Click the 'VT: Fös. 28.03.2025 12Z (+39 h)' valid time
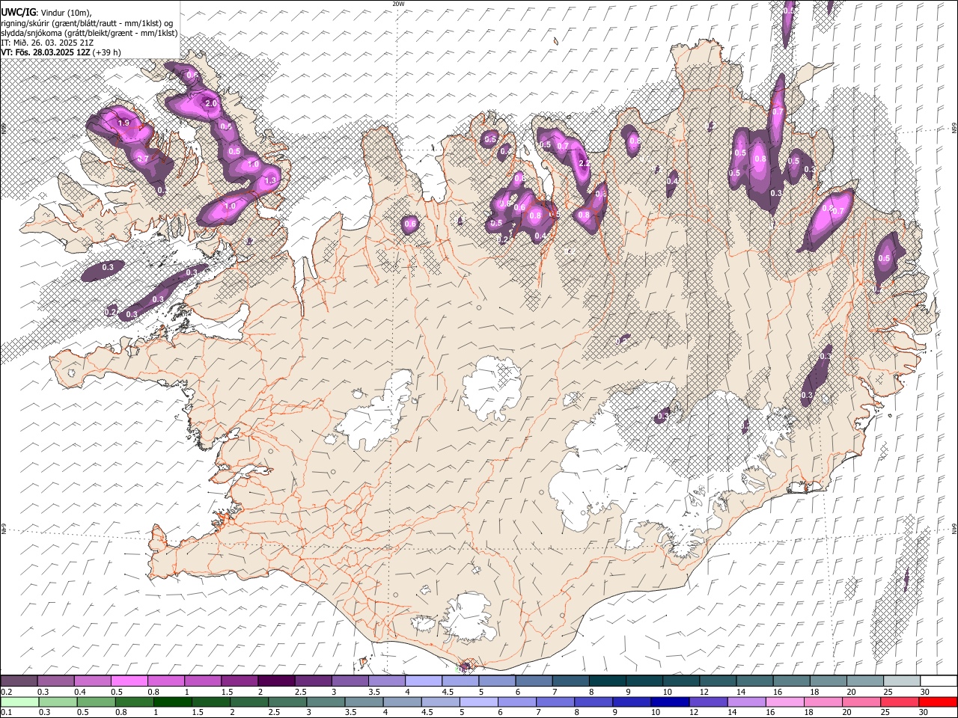The height and width of the screenshot is (718, 958). (61, 52)
